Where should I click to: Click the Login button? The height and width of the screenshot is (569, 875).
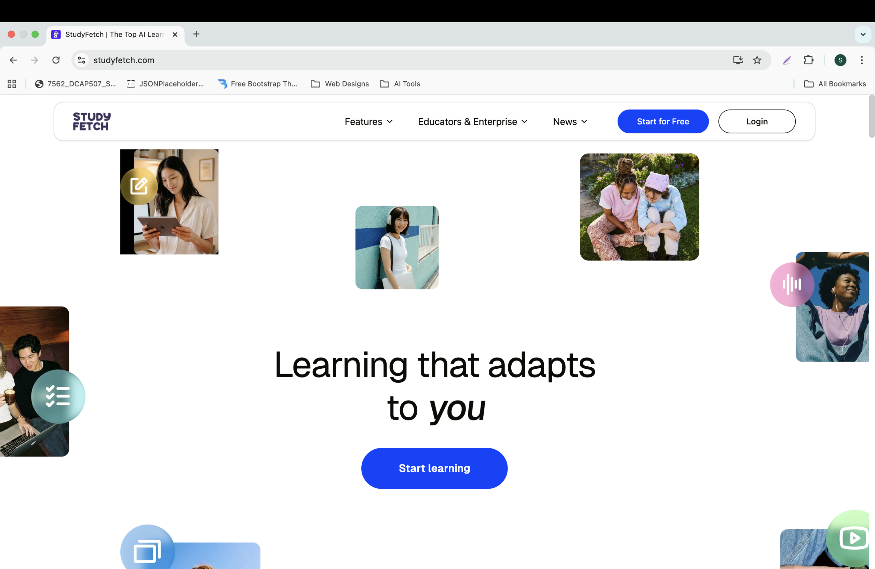coord(757,122)
